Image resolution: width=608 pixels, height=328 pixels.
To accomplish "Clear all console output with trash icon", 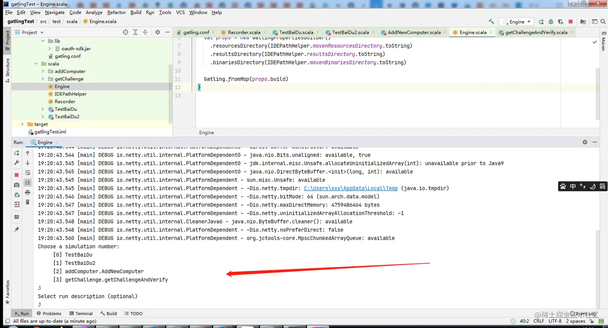I will click(27, 202).
